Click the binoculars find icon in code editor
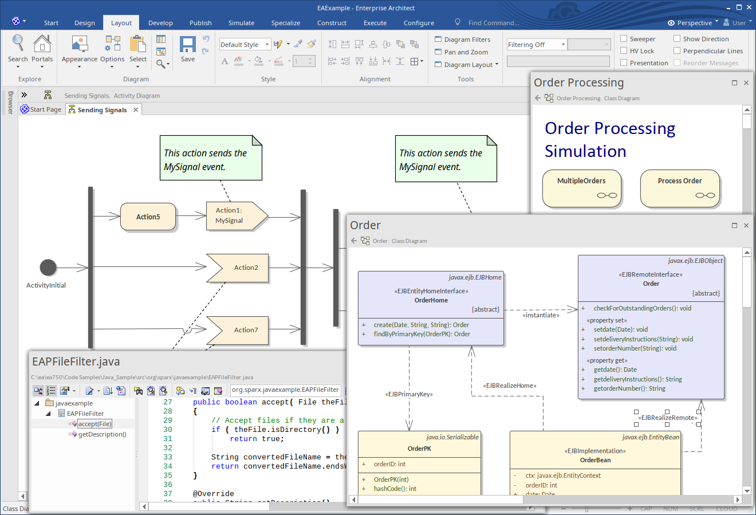Image resolution: width=756 pixels, height=515 pixels. [139, 391]
